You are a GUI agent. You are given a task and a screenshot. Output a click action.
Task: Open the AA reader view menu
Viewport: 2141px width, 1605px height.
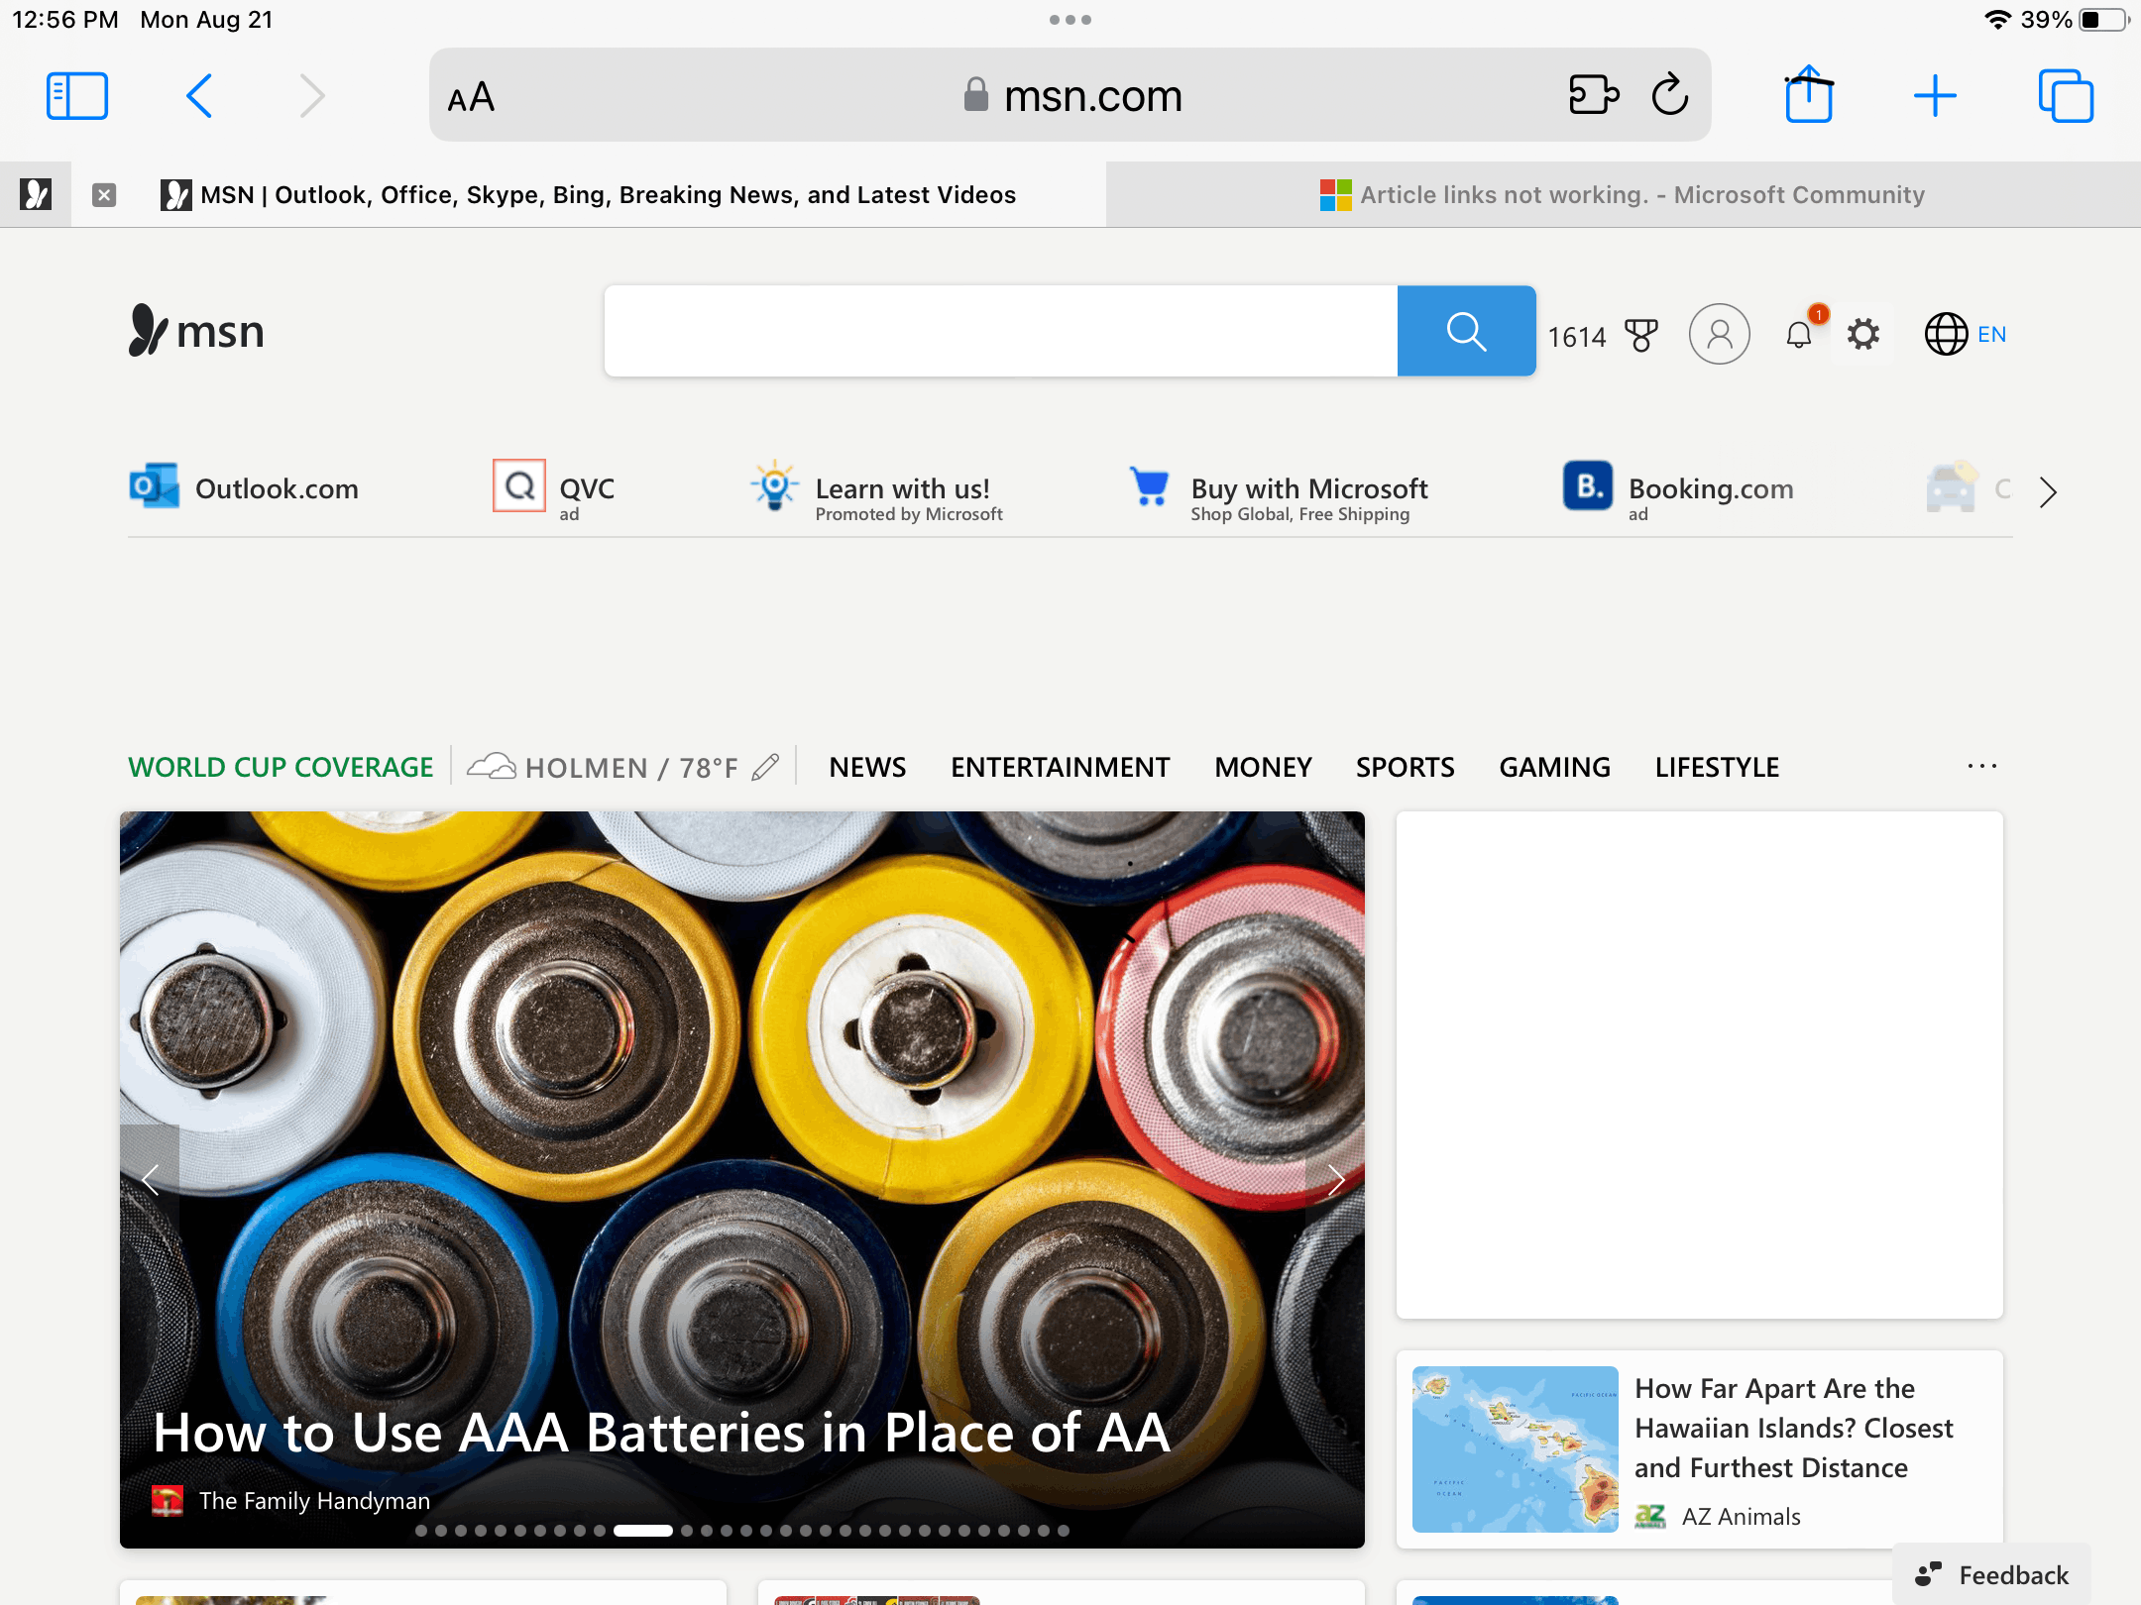click(x=471, y=98)
